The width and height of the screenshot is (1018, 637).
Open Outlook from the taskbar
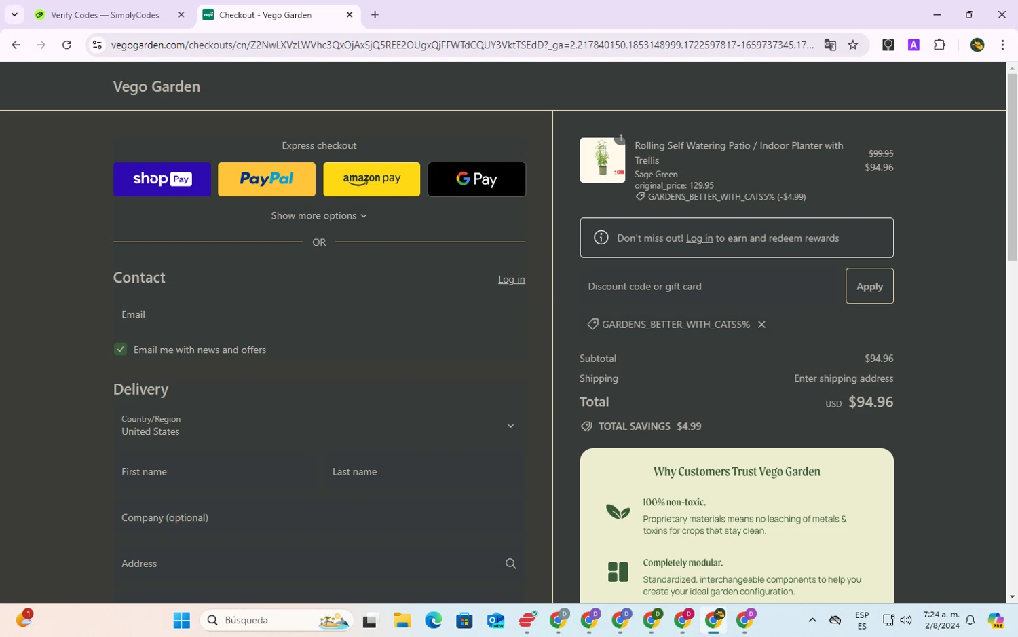coord(495,620)
